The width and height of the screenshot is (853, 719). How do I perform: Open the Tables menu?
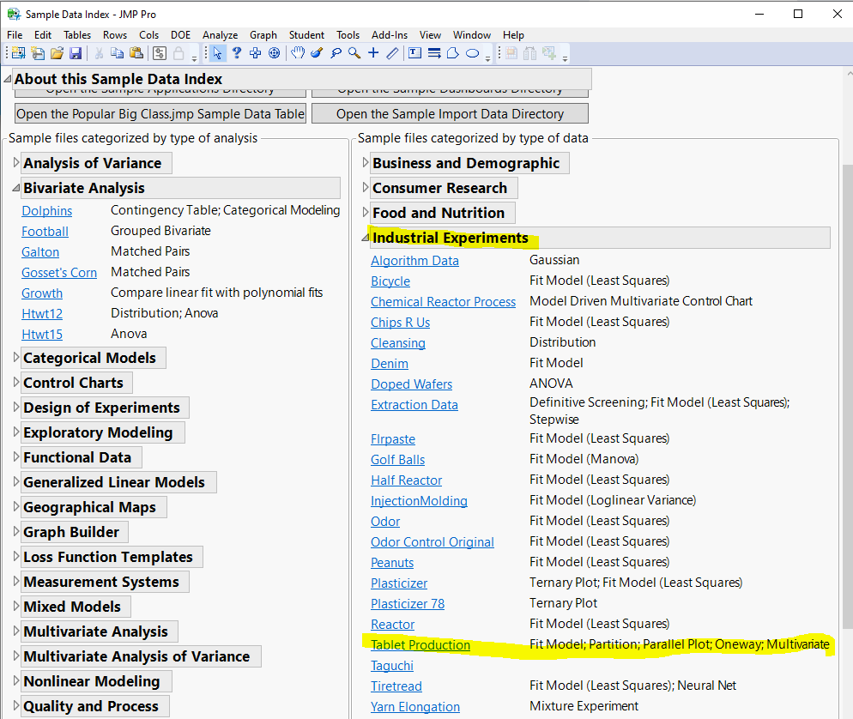pyautogui.click(x=77, y=35)
